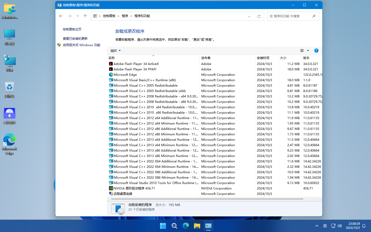Select the Microsoft Edge program icon
This screenshot has height=232, width=371.
coord(111,75)
